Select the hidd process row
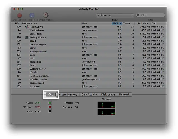This screenshot has height=139, width=178. click(89, 58)
